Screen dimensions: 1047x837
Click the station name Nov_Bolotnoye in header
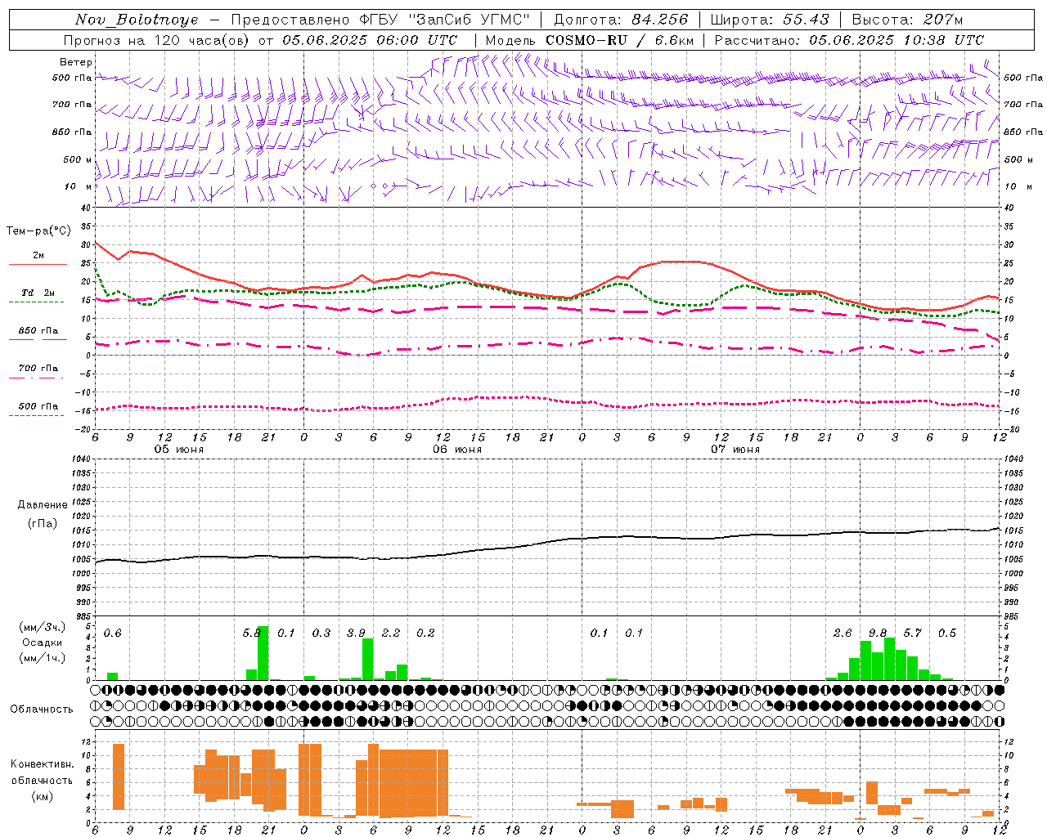137,20
